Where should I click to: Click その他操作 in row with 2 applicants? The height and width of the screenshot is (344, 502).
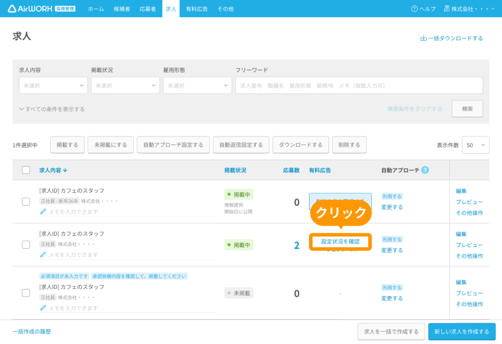(x=469, y=256)
